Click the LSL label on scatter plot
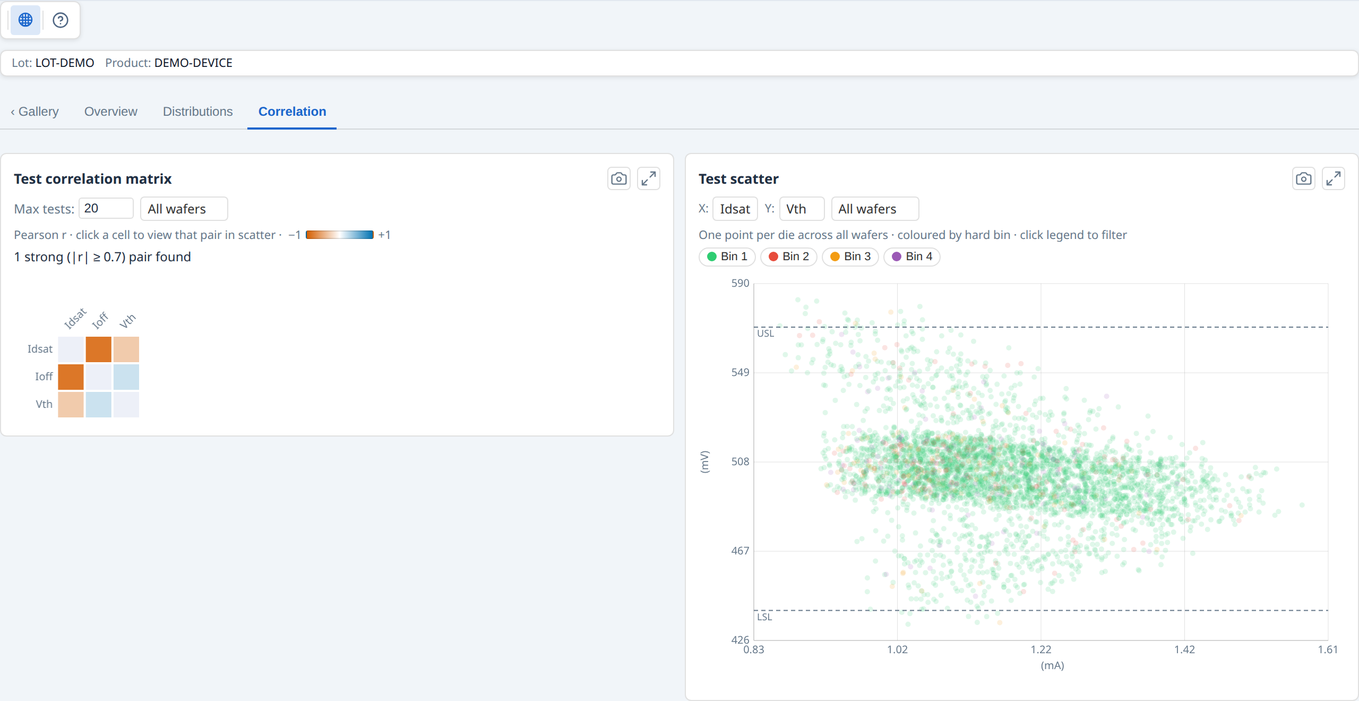This screenshot has width=1359, height=701. pyautogui.click(x=764, y=617)
